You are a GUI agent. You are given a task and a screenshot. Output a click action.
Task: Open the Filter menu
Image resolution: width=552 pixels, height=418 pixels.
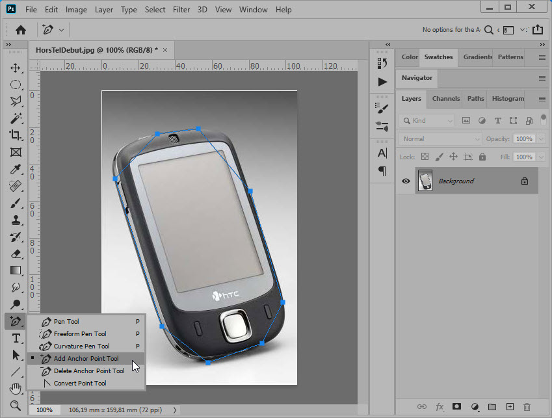click(181, 10)
